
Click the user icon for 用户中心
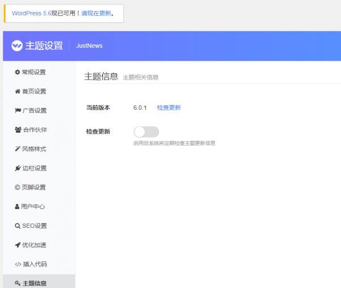click(17, 207)
